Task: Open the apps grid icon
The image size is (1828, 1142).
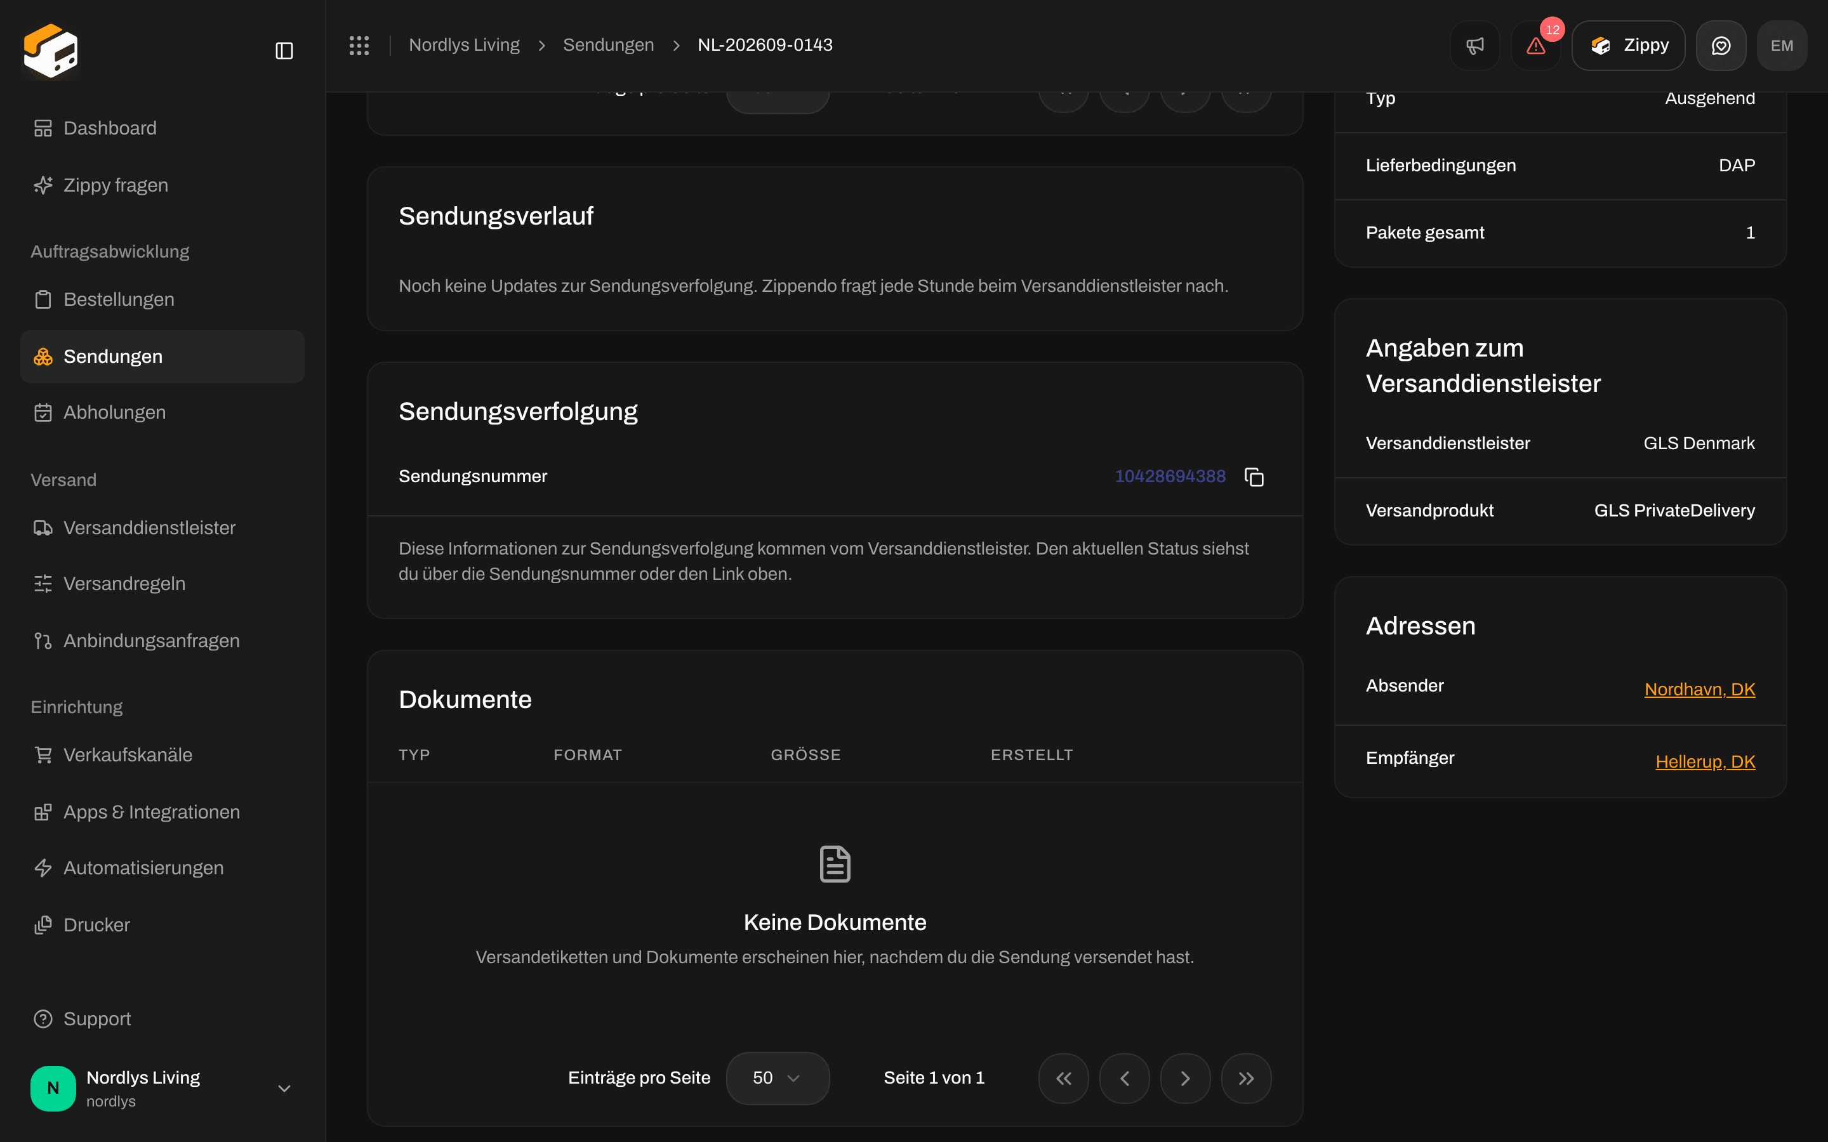Action: click(359, 45)
